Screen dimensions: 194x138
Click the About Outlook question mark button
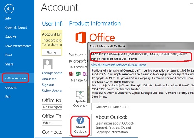(80, 125)
